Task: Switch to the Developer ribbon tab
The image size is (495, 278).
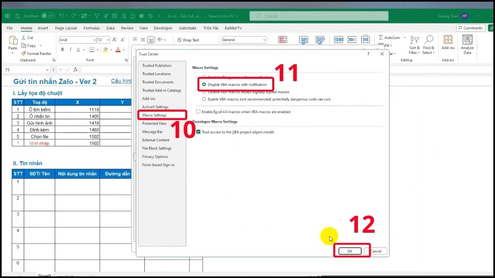Action: 163,28
